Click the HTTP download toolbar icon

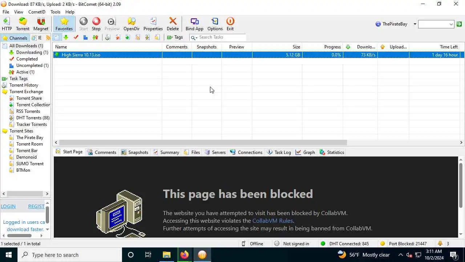7,24
